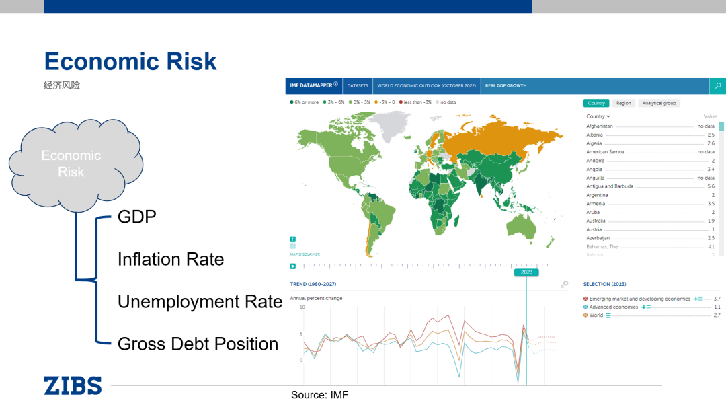Select Australia in the country list

coord(650,221)
